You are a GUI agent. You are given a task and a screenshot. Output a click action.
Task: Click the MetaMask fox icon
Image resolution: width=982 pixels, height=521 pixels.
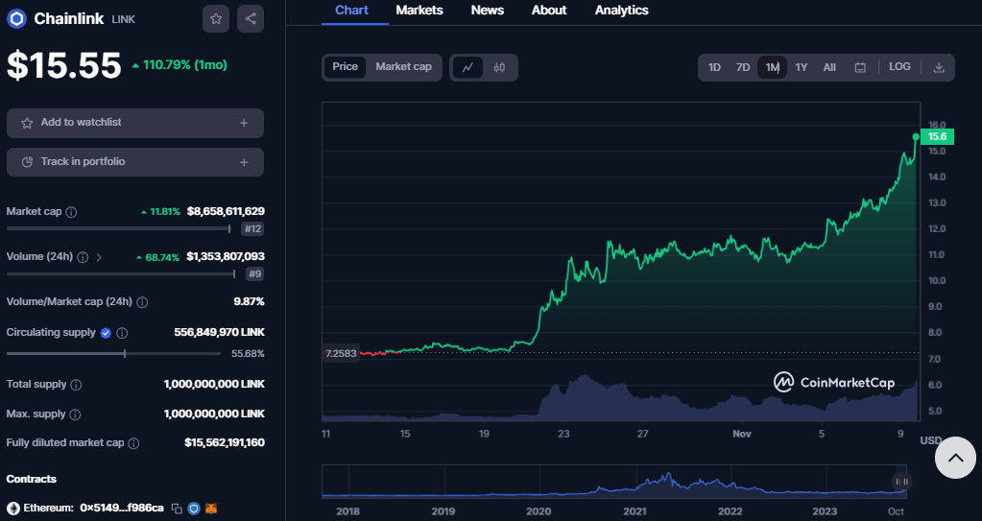[x=211, y=508]
